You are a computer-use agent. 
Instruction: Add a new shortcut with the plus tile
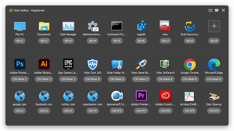[x=214, y=26]
